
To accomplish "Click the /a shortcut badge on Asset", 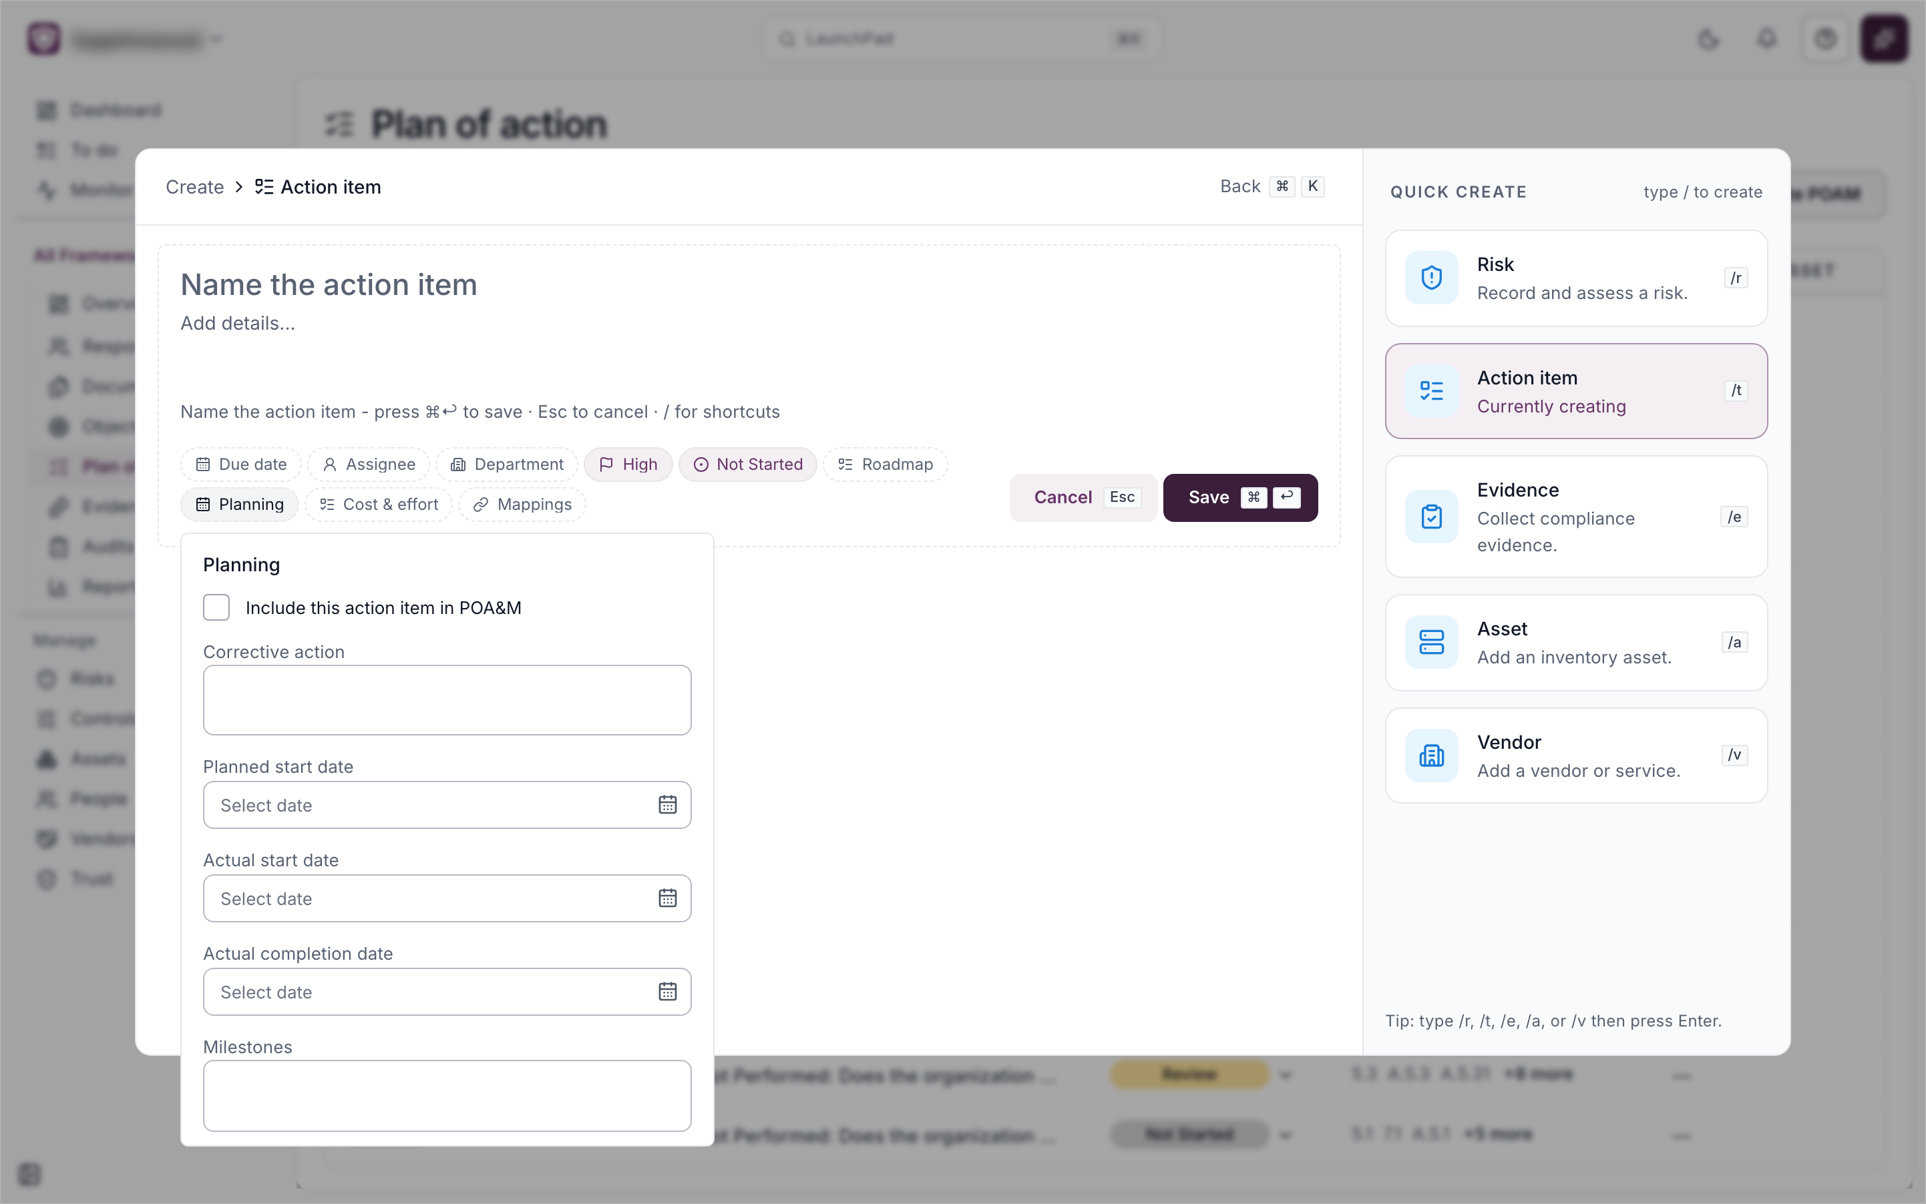I will point(1734,643).
